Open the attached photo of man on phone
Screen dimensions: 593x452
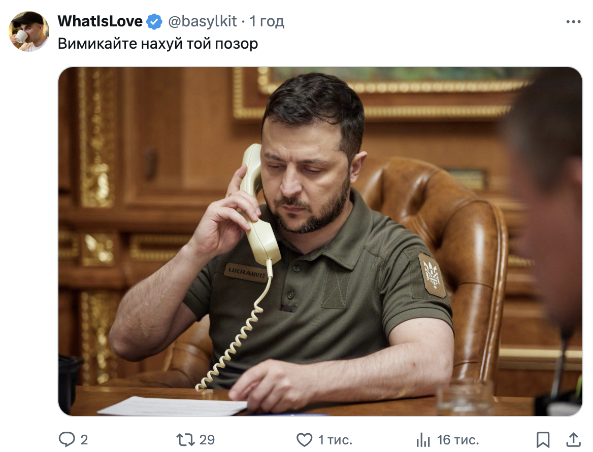(320, 241)
